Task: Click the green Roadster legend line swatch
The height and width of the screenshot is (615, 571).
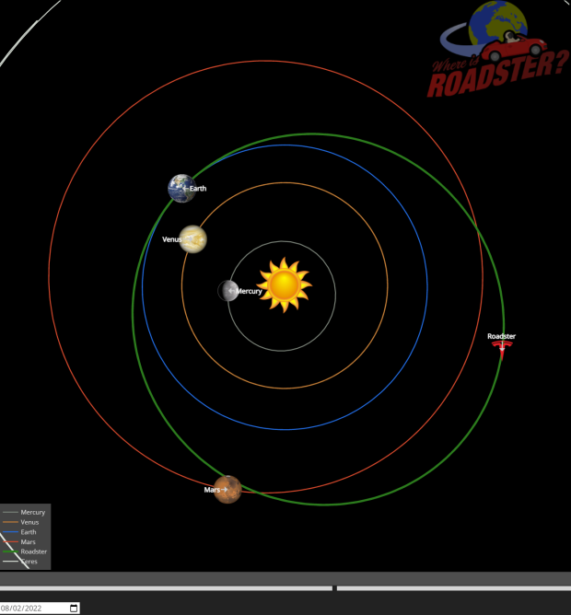Action: (x=11, y=551)
